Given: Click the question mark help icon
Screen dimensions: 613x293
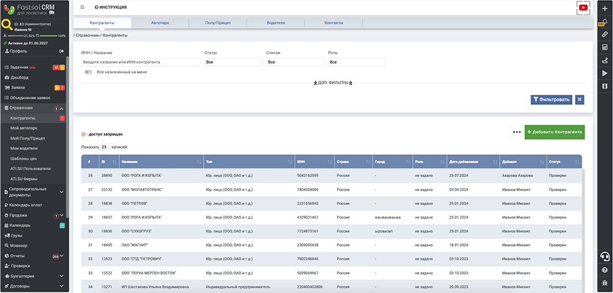Looking at the screenshot, I should pyautogui.click(x=604, y=271).
